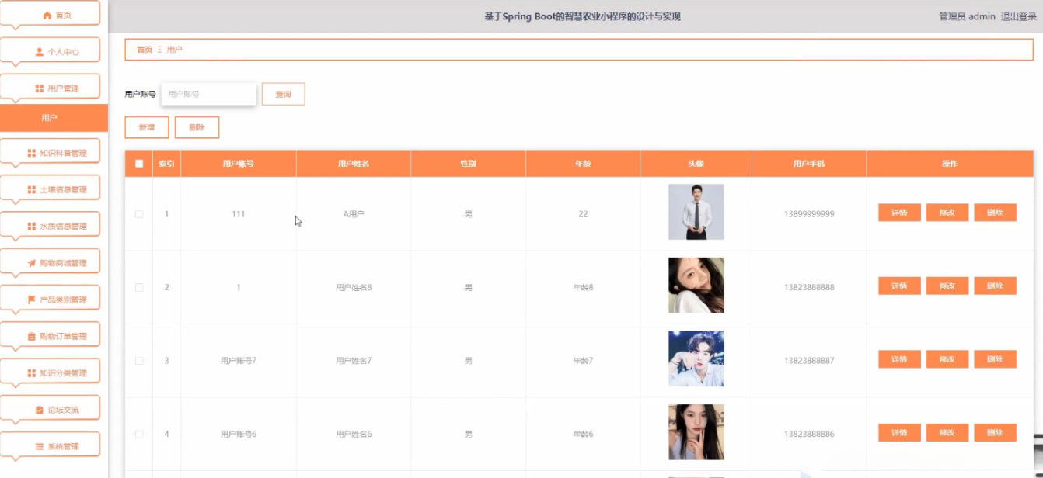
Task: Click the grid icon beside 用户管理
Action: coord(40,88)
